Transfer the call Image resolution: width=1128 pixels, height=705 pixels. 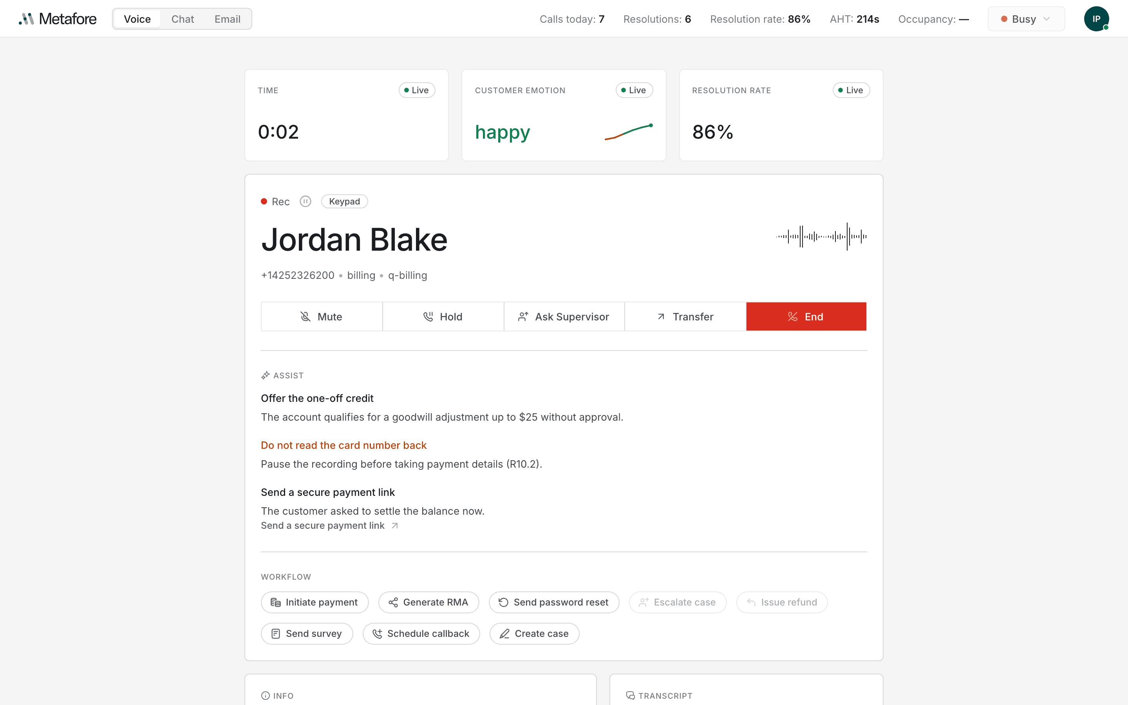(x=685, y=316)
